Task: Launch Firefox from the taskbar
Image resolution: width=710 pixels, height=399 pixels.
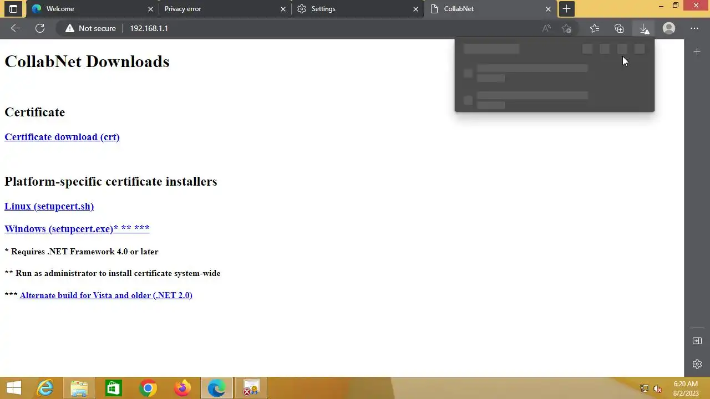Action: tap(182, 388)
